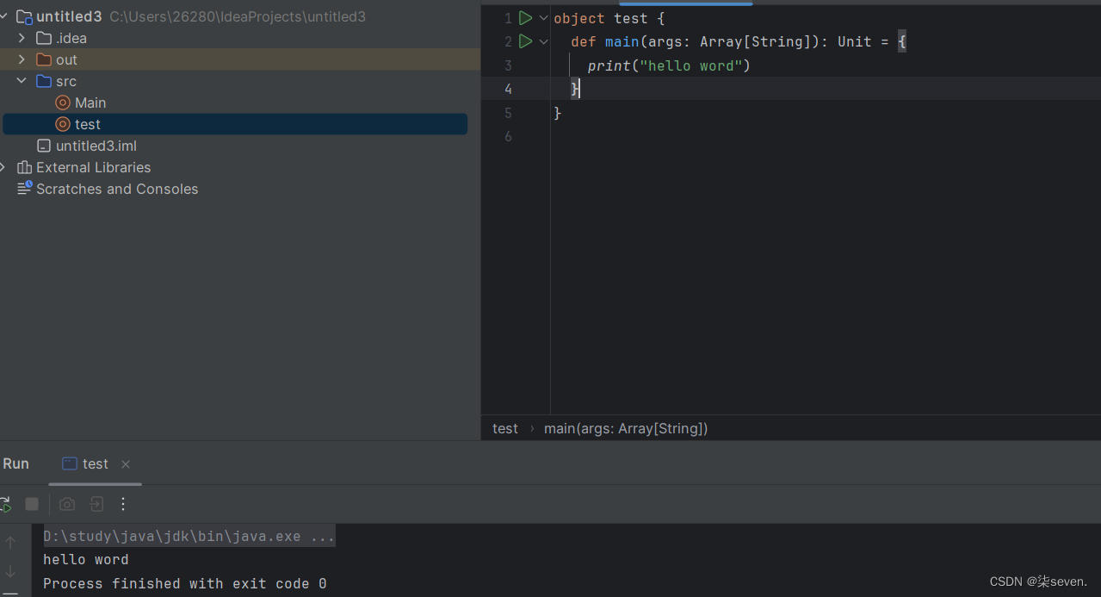Screen dimensions: 1101x597
Task: Click the up arrow beside the console
Action: [10, 542]
